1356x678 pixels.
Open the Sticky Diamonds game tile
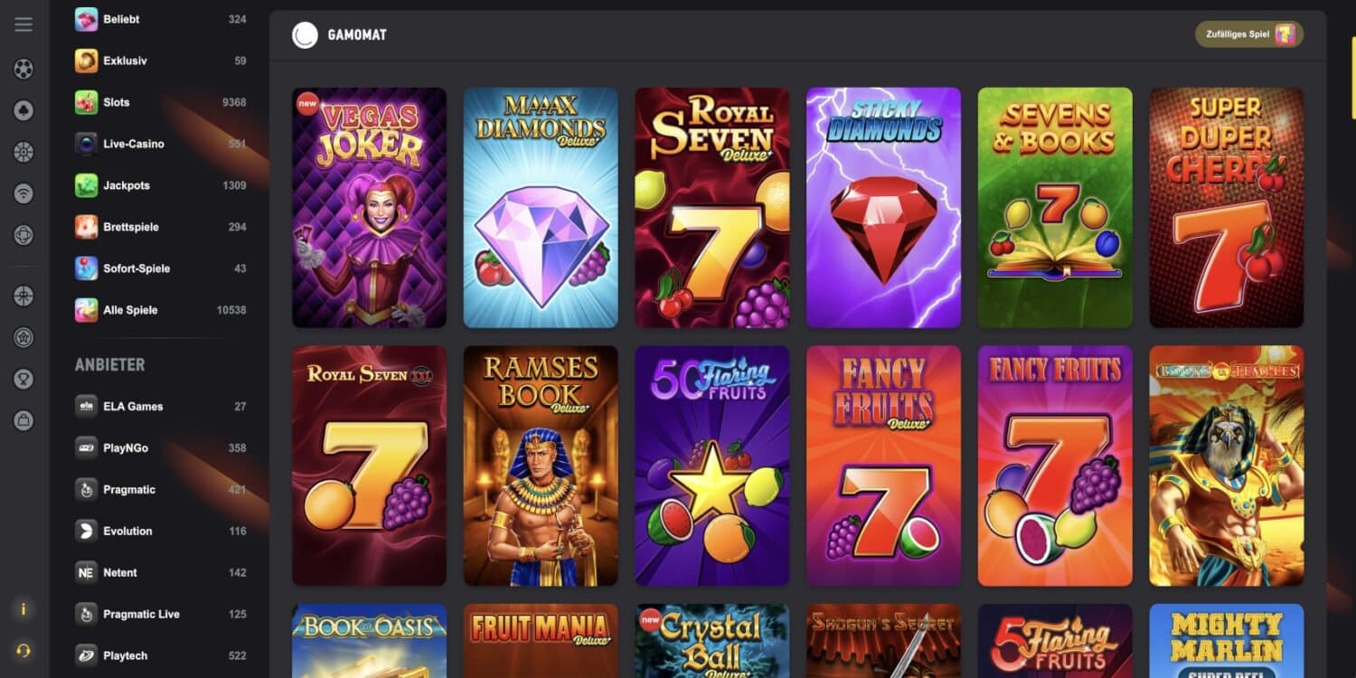[883, 207]
